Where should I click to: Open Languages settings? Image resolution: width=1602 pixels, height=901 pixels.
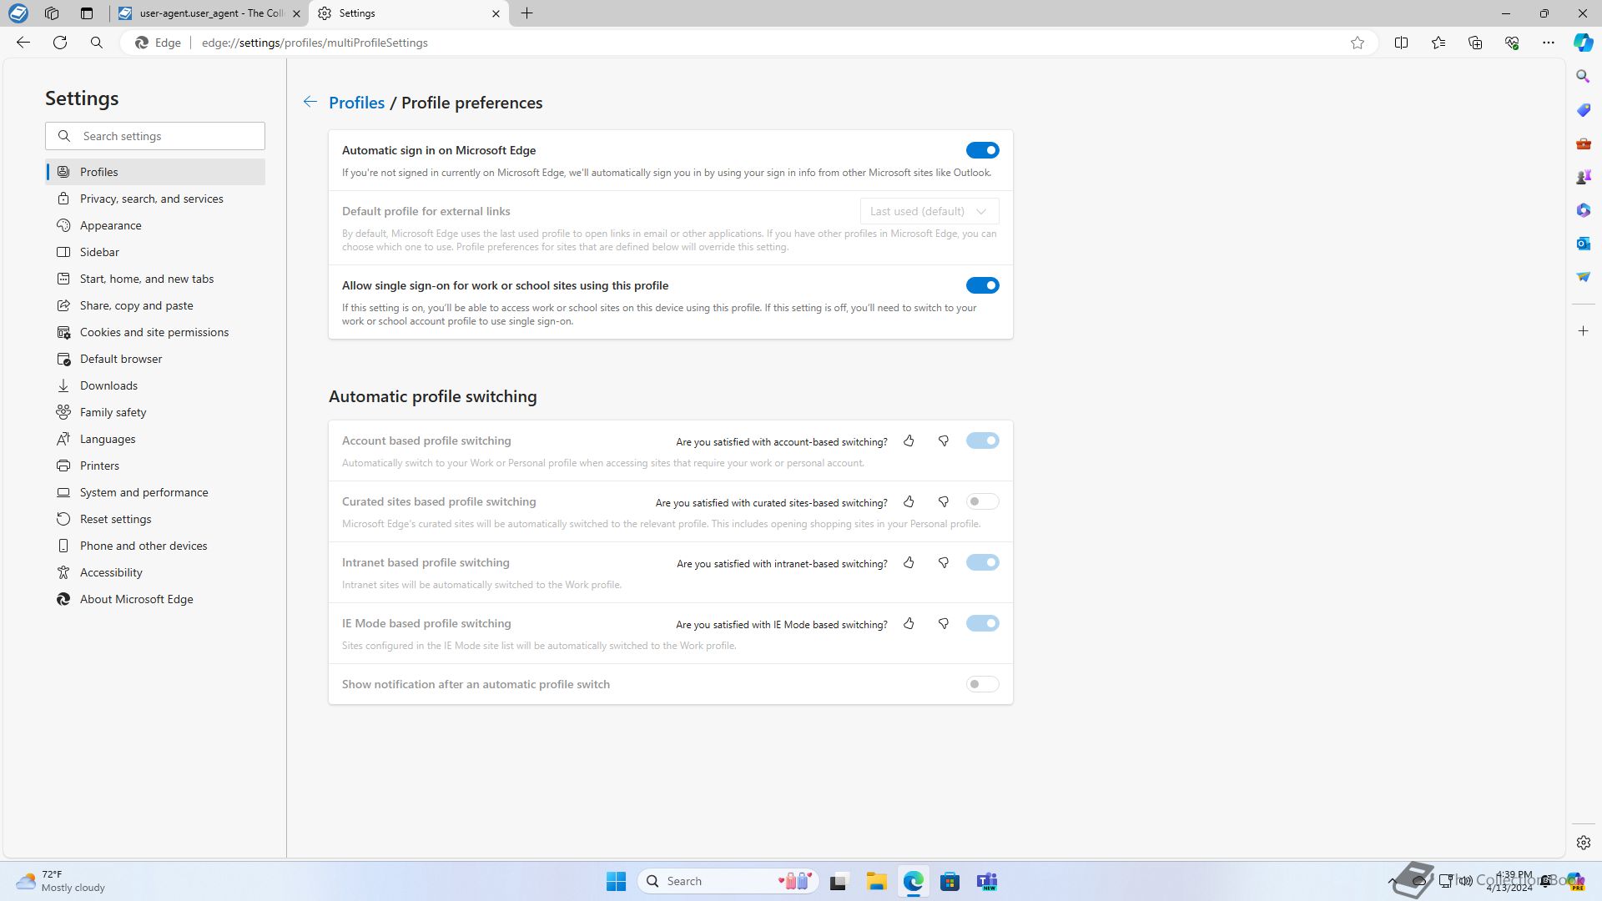click(x=155, y=439)
